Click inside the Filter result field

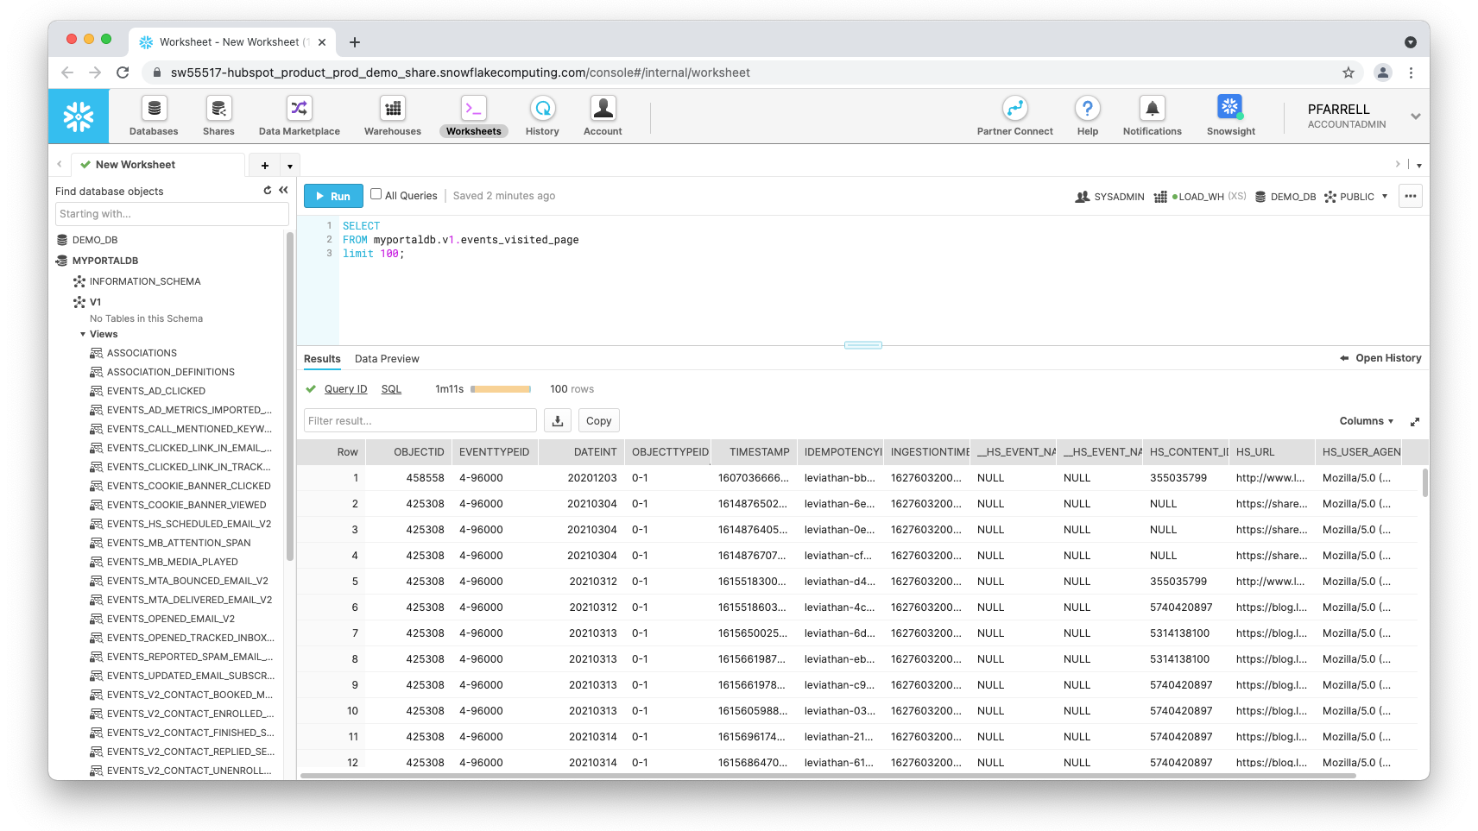[420, 420]
